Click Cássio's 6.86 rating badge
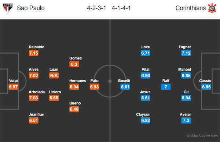This screenshot has height=142, width=220. [x=206, y=87]
